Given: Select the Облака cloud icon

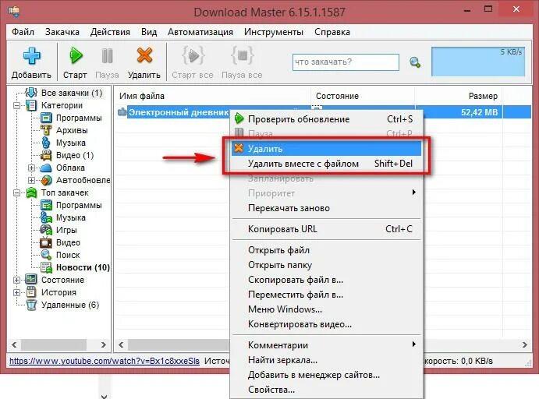Looking at the screenshot, I should coord(46,168).
